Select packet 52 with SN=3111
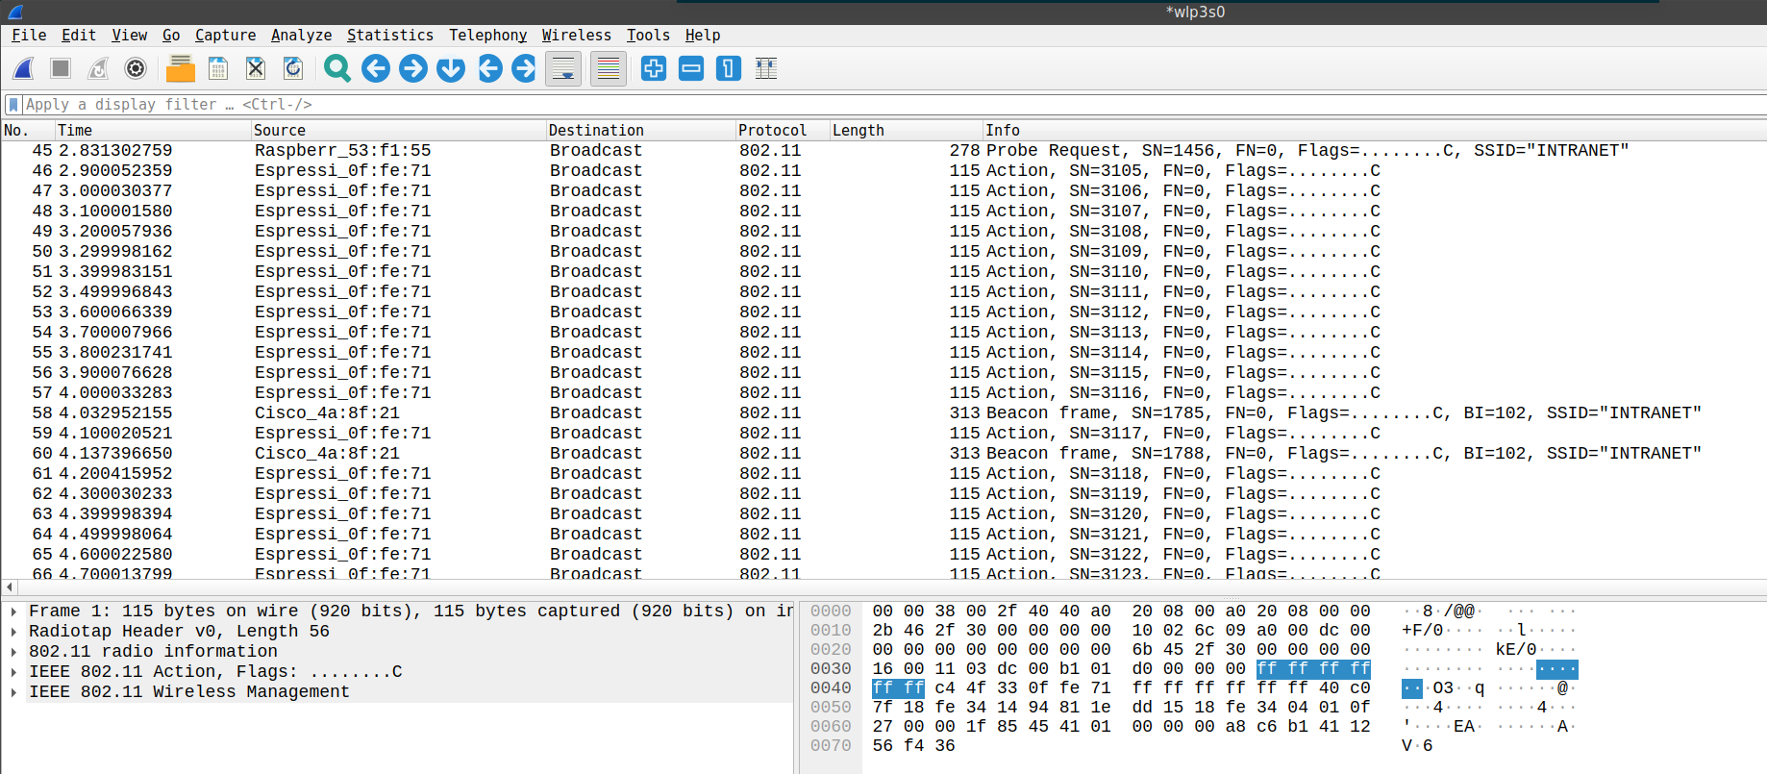1767x774 pixels. (883, 292)
